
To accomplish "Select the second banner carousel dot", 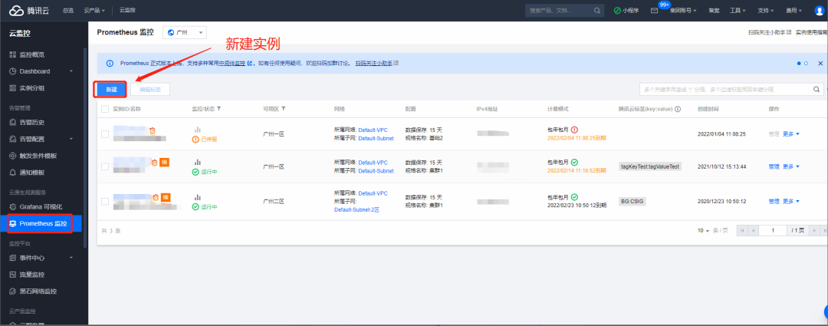I will click(806, 63).
